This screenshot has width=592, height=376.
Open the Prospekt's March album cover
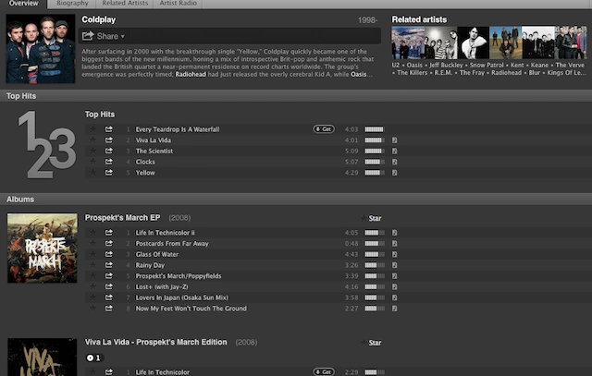click(43, 249)
